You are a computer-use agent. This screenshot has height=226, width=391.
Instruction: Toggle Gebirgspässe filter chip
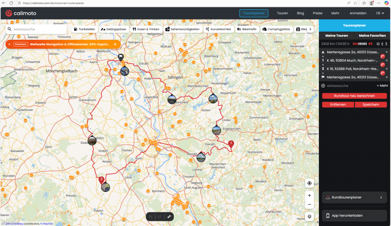tap(113, 29)
